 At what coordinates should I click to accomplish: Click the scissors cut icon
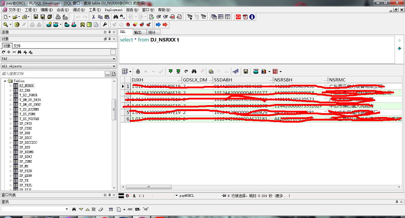93,17
